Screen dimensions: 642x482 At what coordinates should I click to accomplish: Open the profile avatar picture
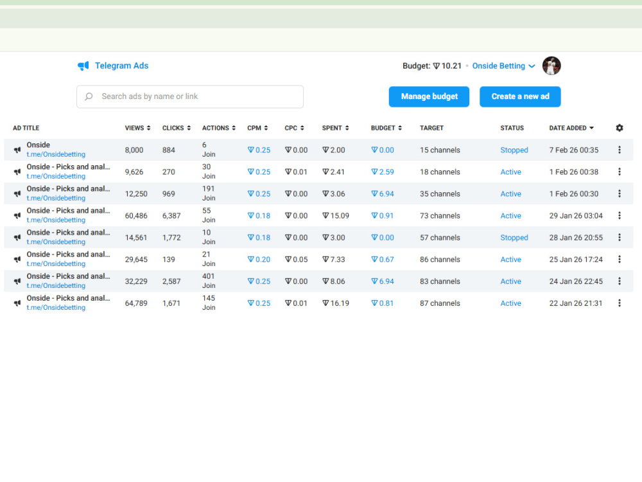551,66
